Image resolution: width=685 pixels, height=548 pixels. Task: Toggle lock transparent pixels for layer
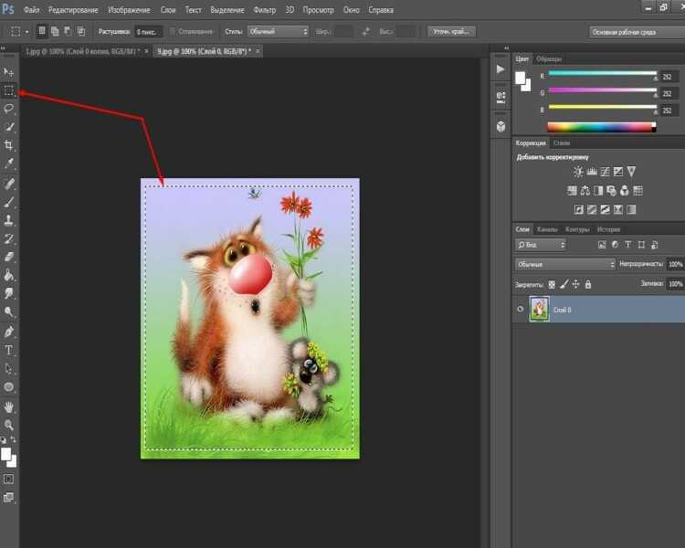pyautogui.click(x=552, y=284)
